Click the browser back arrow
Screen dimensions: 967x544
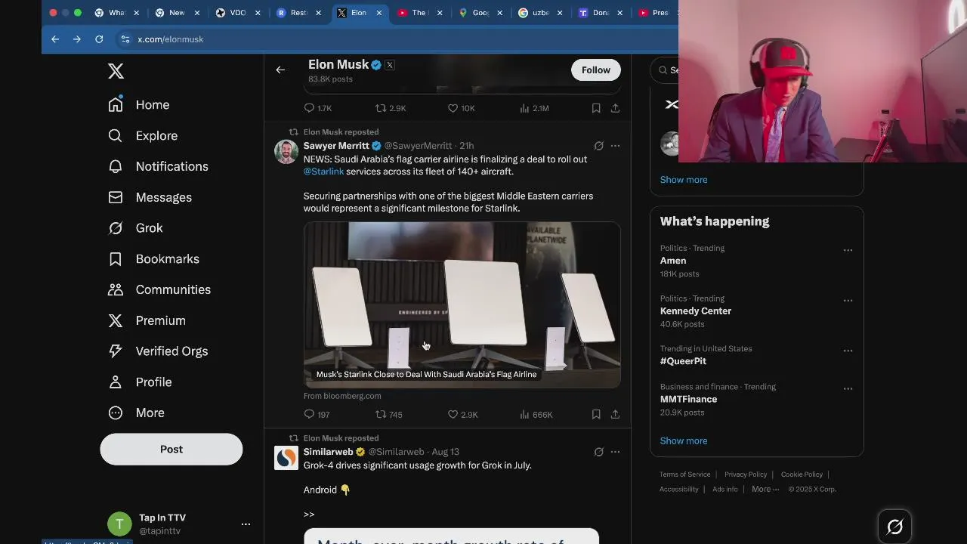55,39
